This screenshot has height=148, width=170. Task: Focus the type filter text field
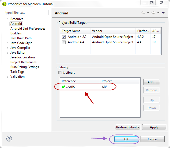coord(26,13)
